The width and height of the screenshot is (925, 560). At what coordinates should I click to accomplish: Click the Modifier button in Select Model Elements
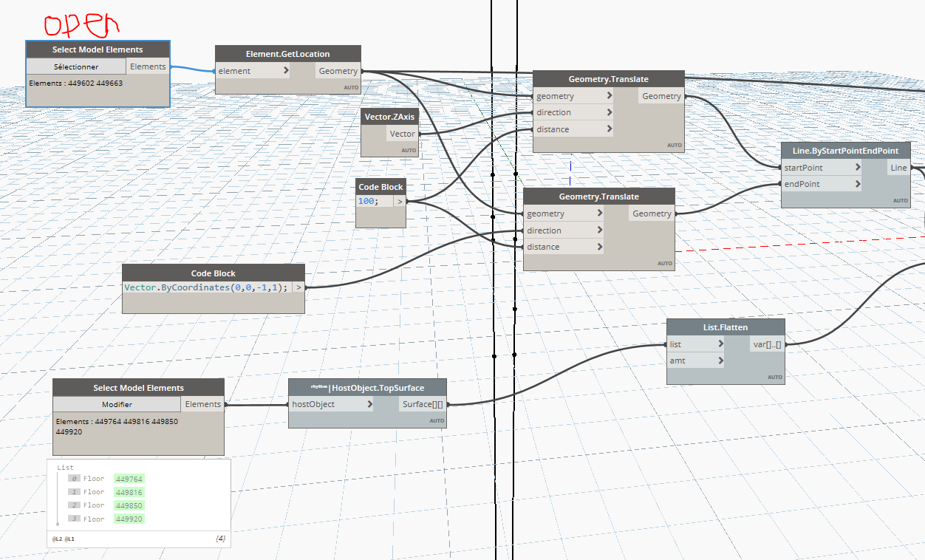117,404
